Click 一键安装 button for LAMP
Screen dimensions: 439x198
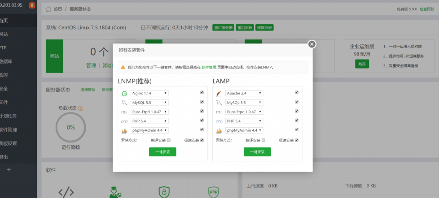257,152
